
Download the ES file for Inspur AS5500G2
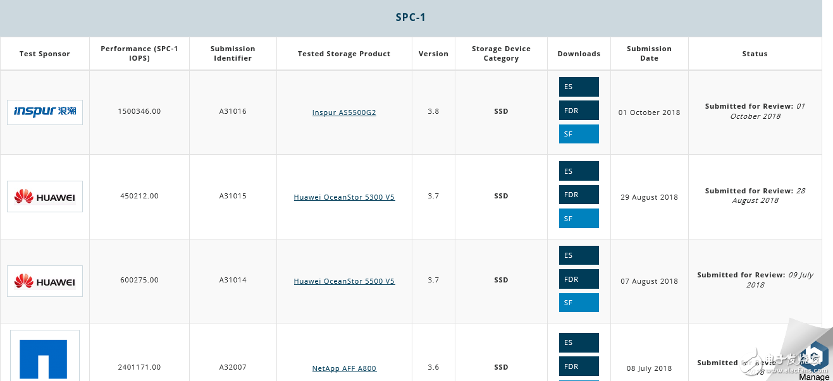(x=578, y=87)
